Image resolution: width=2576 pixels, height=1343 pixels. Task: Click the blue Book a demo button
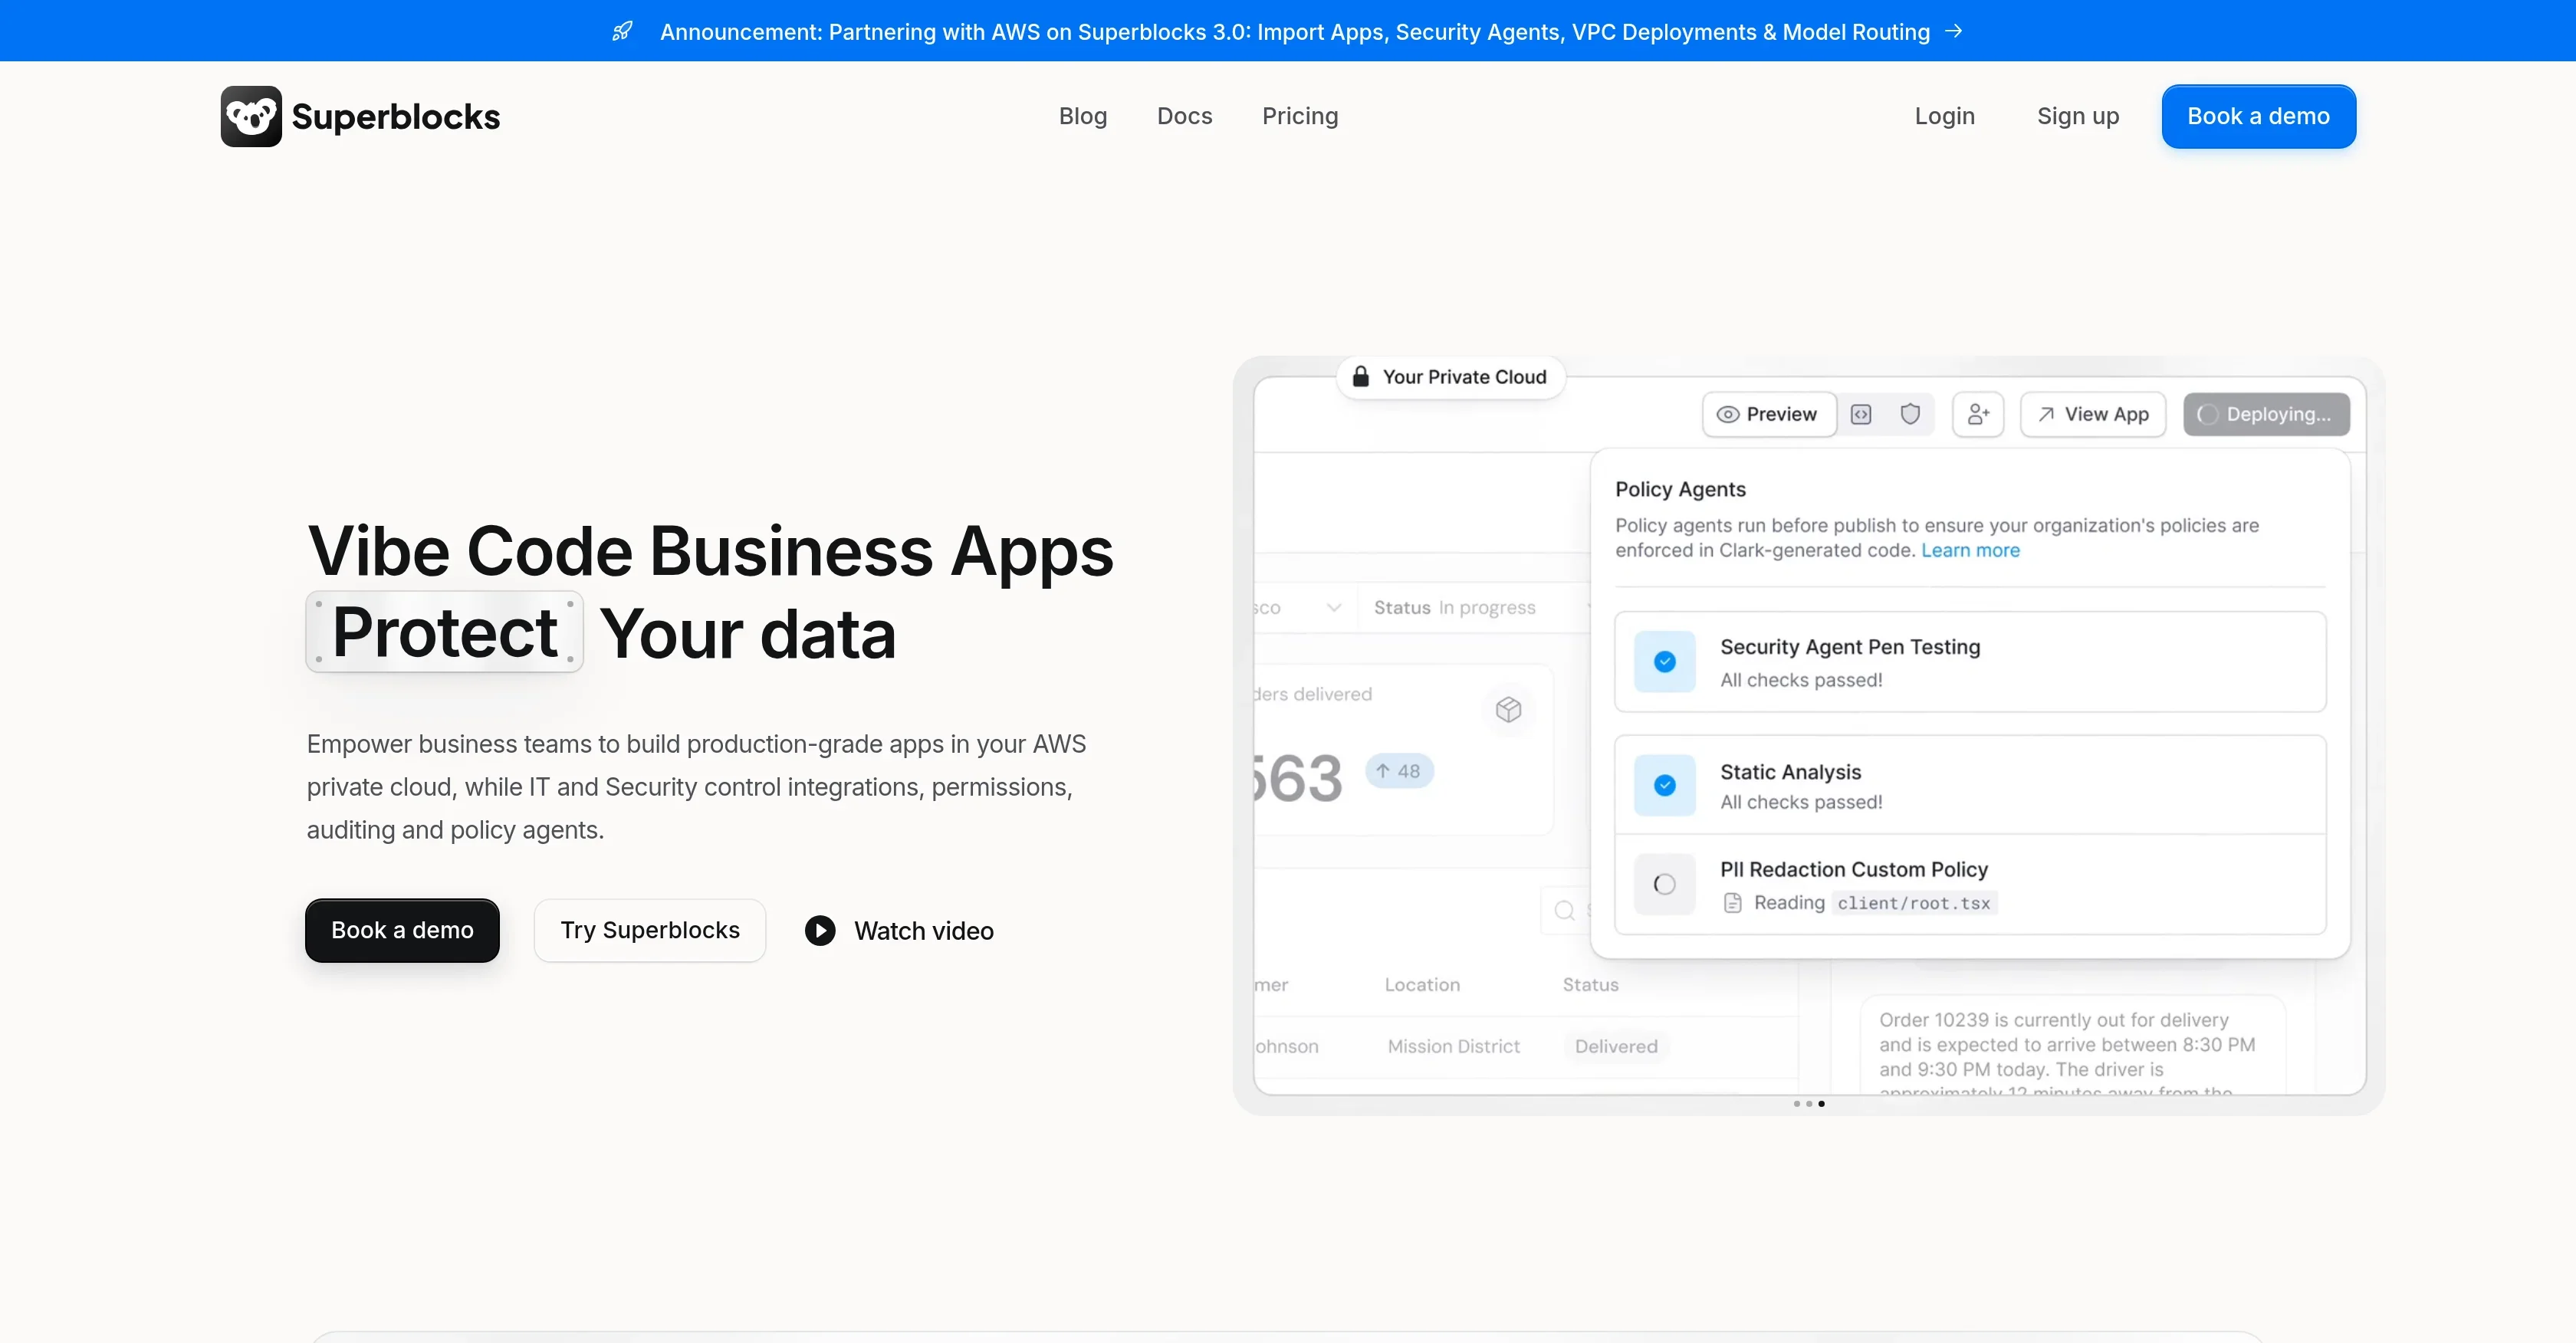[2258, 116]
